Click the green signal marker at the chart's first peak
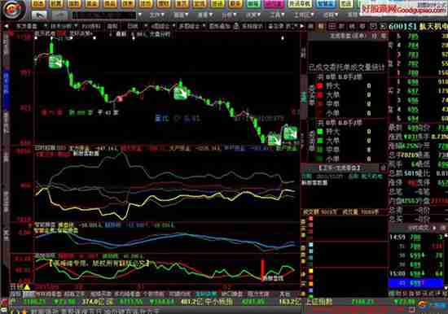448x314 pixels. pos(55,62)
